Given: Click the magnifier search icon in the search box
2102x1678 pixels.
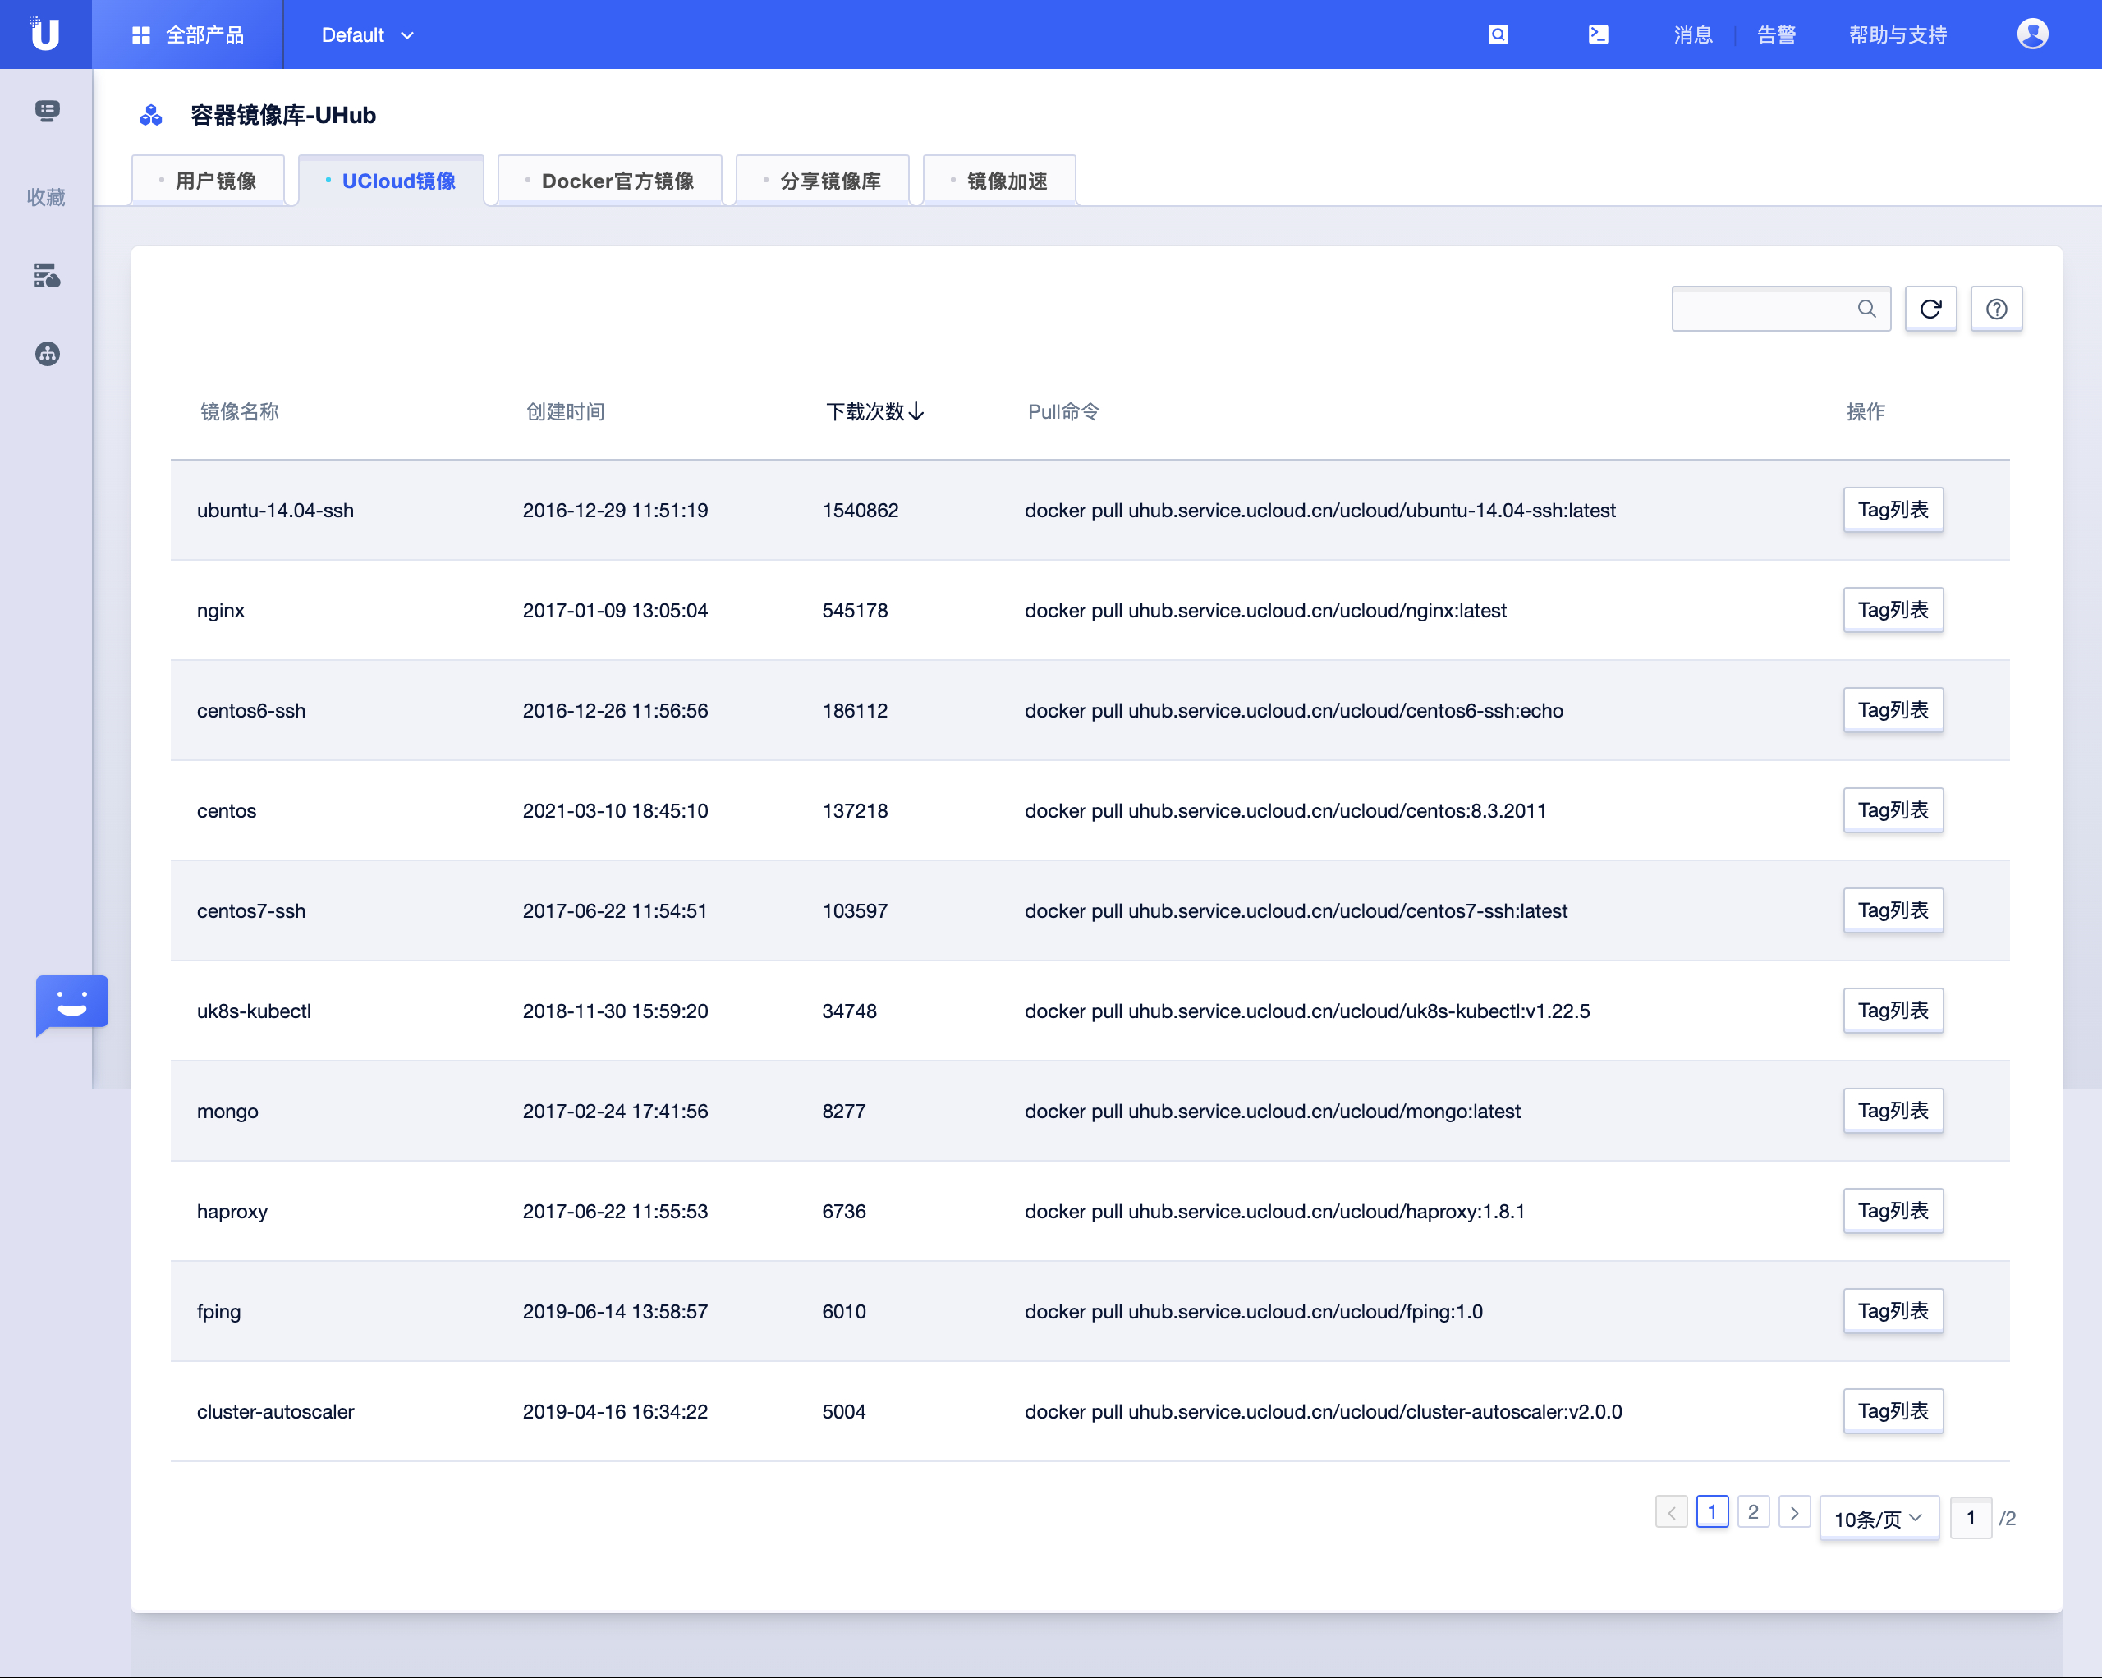Looking at the screenshot, I should [1866, 309].
